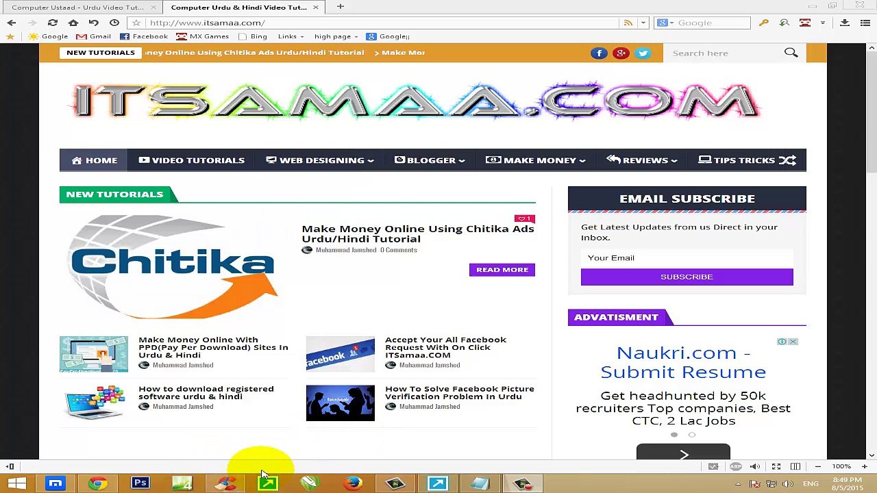877x493 pixels.
Task: Bookmark this page with the star icon
Action: pyautogui.click(x=136, y=23)
